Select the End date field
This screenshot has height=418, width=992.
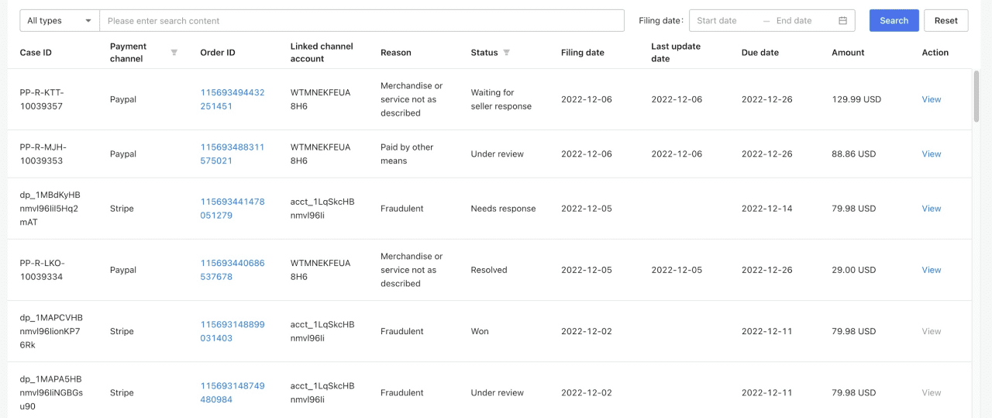point(802,21)
